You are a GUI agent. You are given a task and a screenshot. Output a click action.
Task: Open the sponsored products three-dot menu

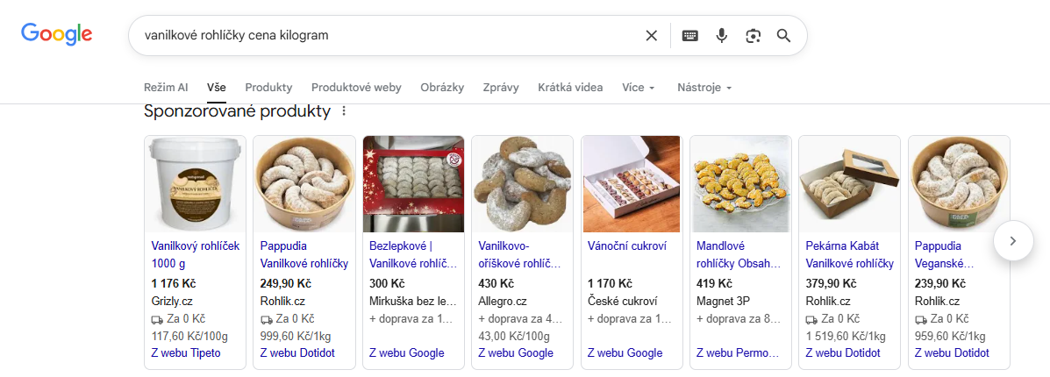point(344,111)
